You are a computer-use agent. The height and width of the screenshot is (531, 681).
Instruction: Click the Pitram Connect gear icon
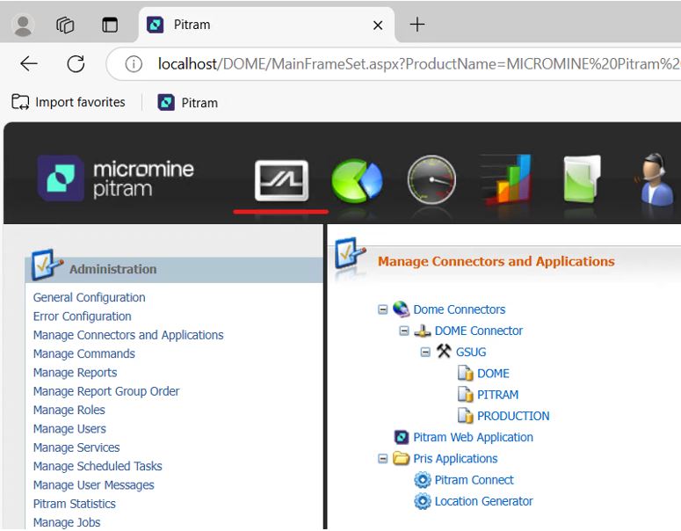click(422, 480)
